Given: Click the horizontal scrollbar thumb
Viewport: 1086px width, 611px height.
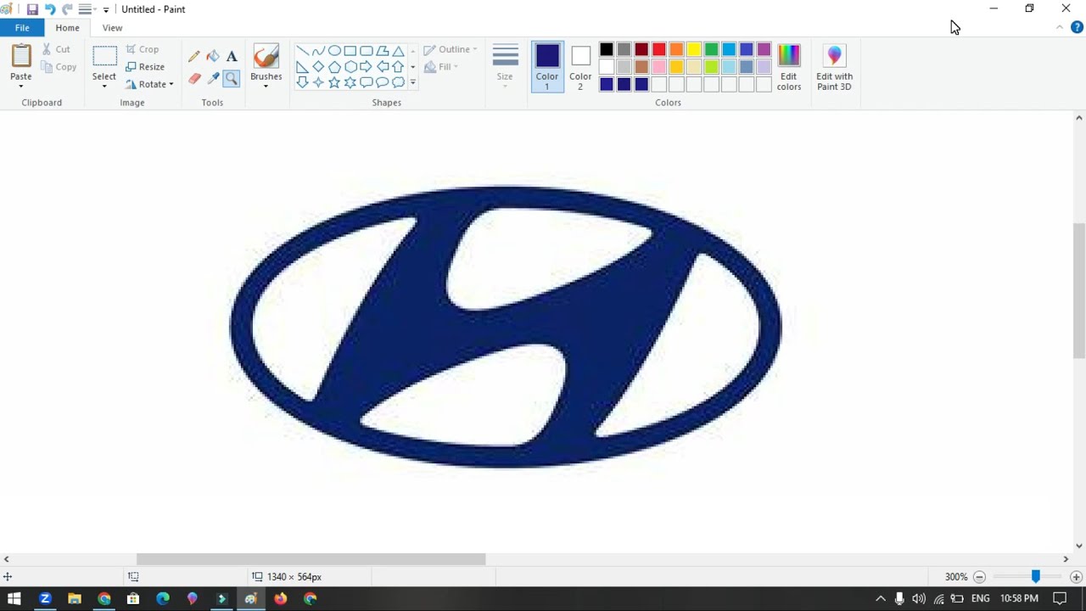Looking at the screenshot, I should pyautogui.click(x=311, y=559).
